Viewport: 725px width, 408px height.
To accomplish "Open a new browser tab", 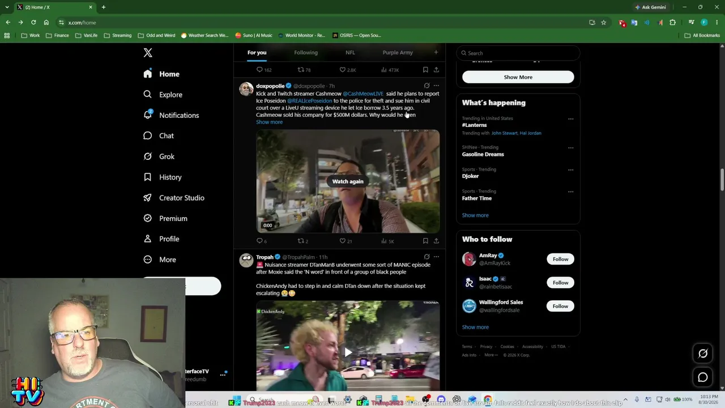I will tap(104, 7).
